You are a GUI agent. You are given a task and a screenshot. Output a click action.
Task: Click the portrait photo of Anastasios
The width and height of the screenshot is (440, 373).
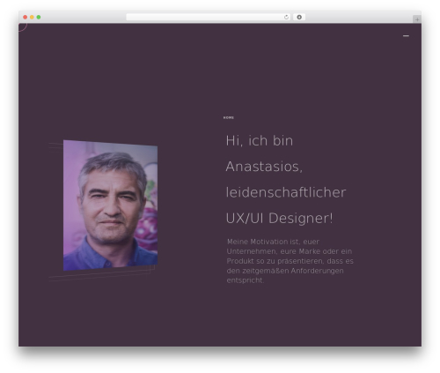[x=110, y=205]
